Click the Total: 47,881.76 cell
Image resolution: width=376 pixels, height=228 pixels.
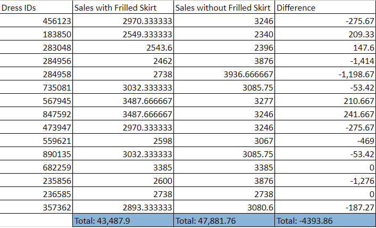point(224,221)
